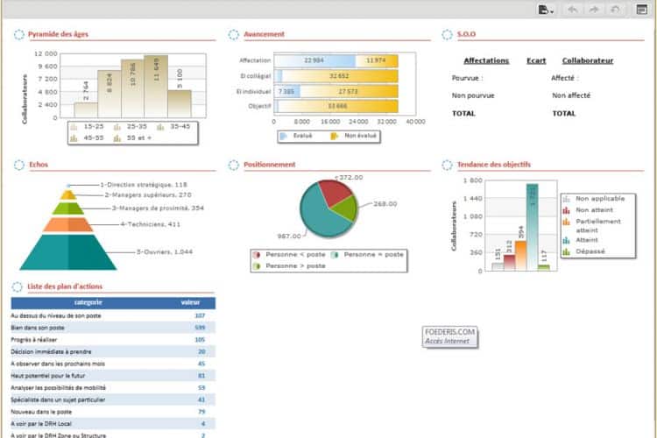This screenshot has height=438, width=657.
Task: Select the 5-Ouvriers pyramid segment
Action: point(67,252)
